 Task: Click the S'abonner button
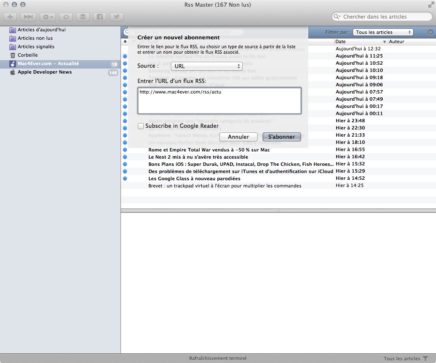(x=282, y=137)
